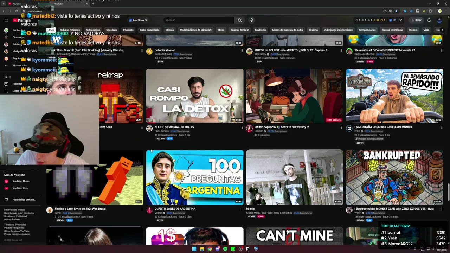Open CASI ROMPO LA DETOX thumbnail

coord(195,96)
